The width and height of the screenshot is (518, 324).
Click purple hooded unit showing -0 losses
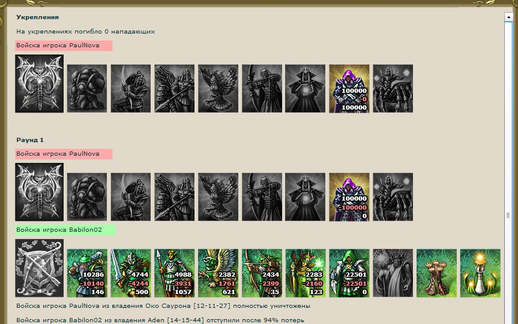[x=349, y=88]
